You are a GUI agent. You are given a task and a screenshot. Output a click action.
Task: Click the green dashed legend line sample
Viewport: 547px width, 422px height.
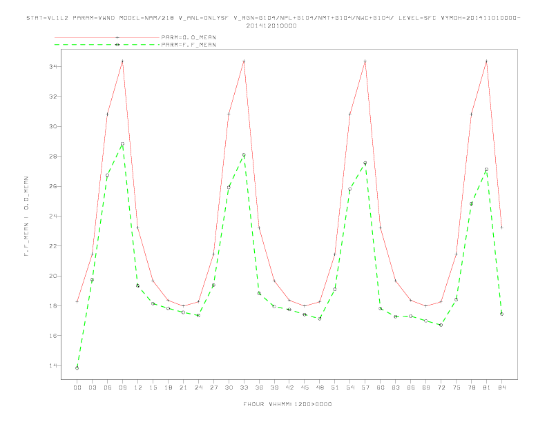click(x=107, y=45)
